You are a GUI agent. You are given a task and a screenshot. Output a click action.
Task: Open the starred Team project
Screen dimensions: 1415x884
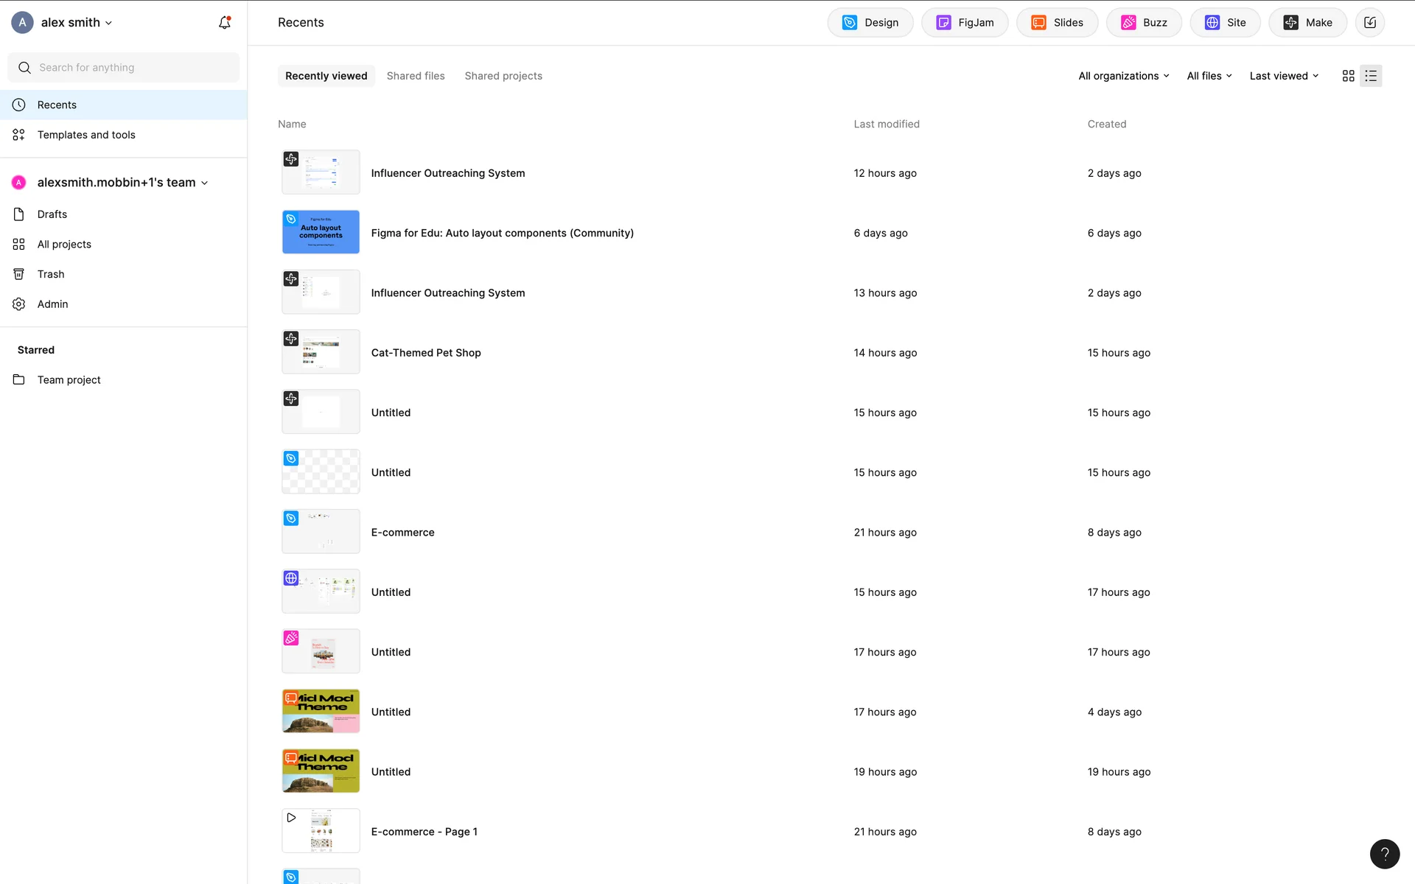pyautogui.click(x=69, y=380)
